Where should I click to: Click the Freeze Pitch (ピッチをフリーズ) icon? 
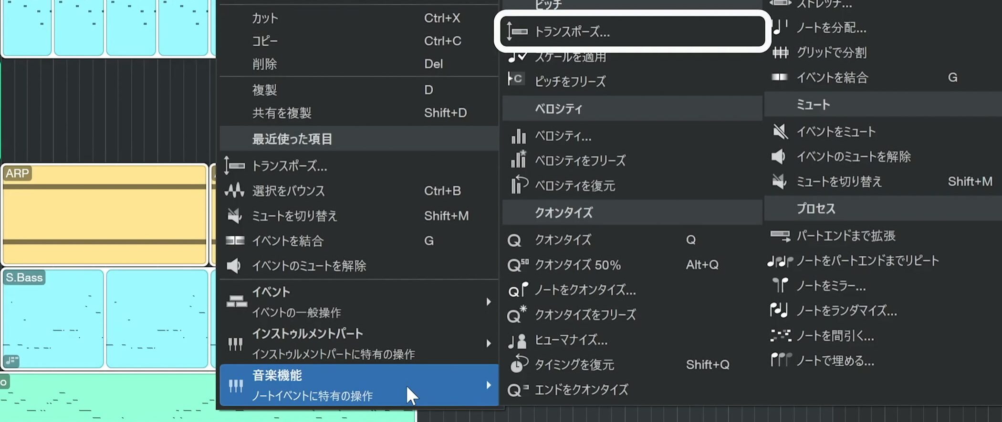point(516,80)
